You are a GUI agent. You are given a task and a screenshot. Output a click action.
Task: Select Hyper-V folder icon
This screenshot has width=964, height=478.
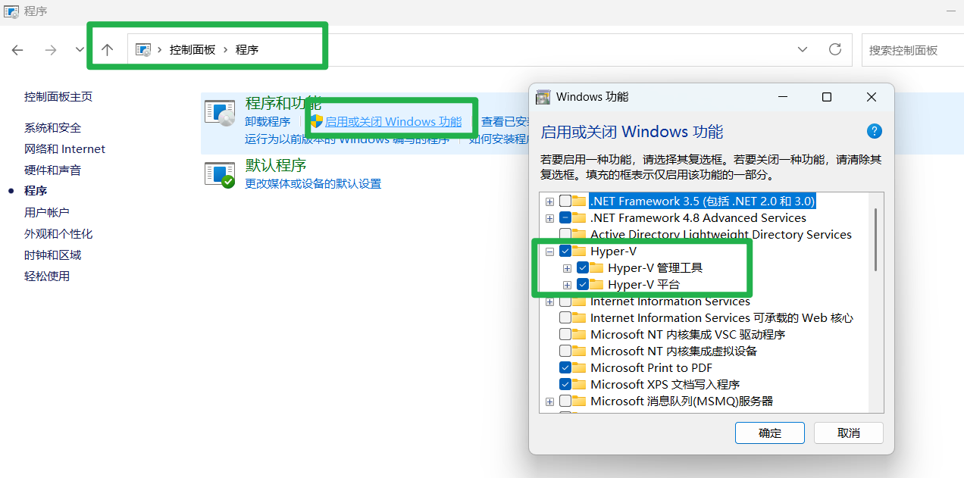[580, 251]
